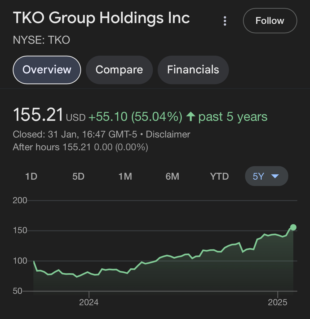Follow TKO Group Holdings stock
Screen dimensions: 310x319
(270, 21)
